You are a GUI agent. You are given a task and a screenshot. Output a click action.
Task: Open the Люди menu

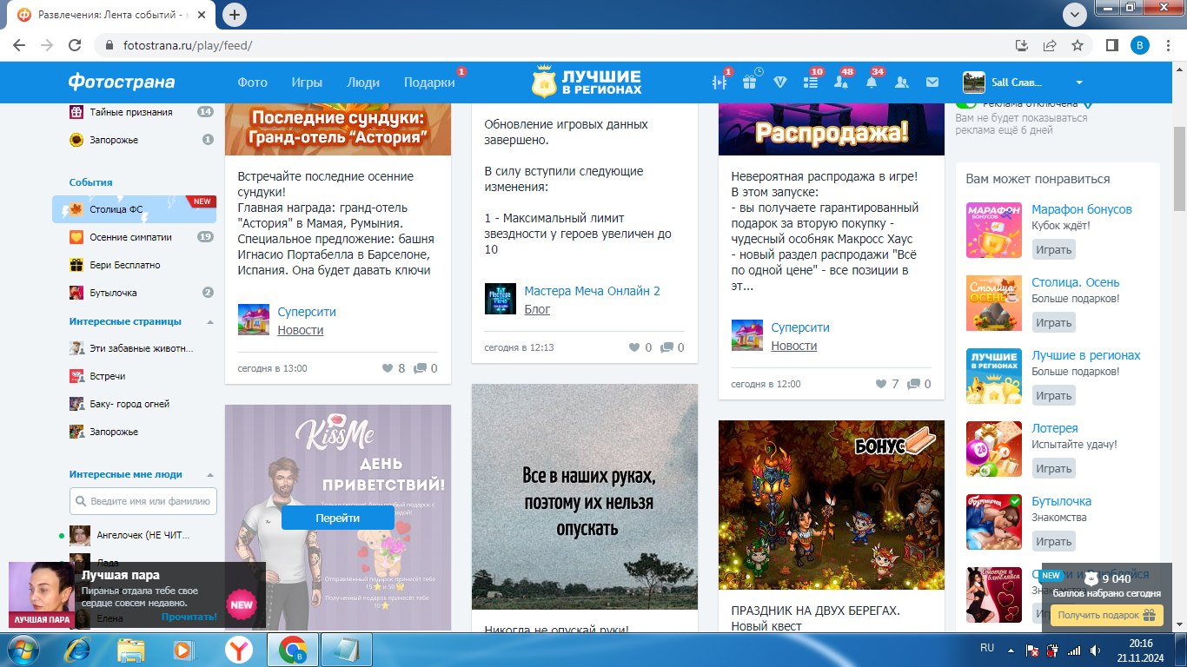(x=363, y=83)
